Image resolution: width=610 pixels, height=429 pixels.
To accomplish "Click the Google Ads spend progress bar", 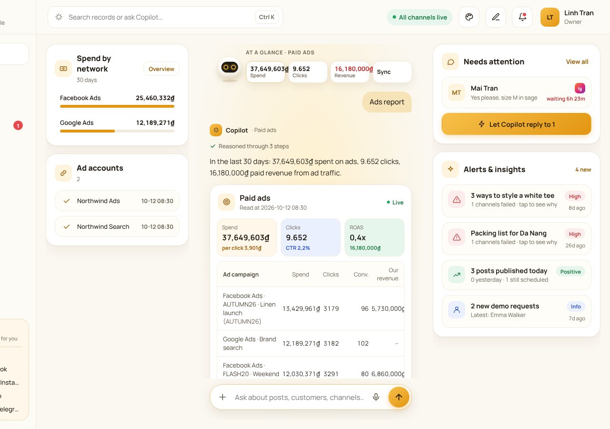I will tap(117, 131).
